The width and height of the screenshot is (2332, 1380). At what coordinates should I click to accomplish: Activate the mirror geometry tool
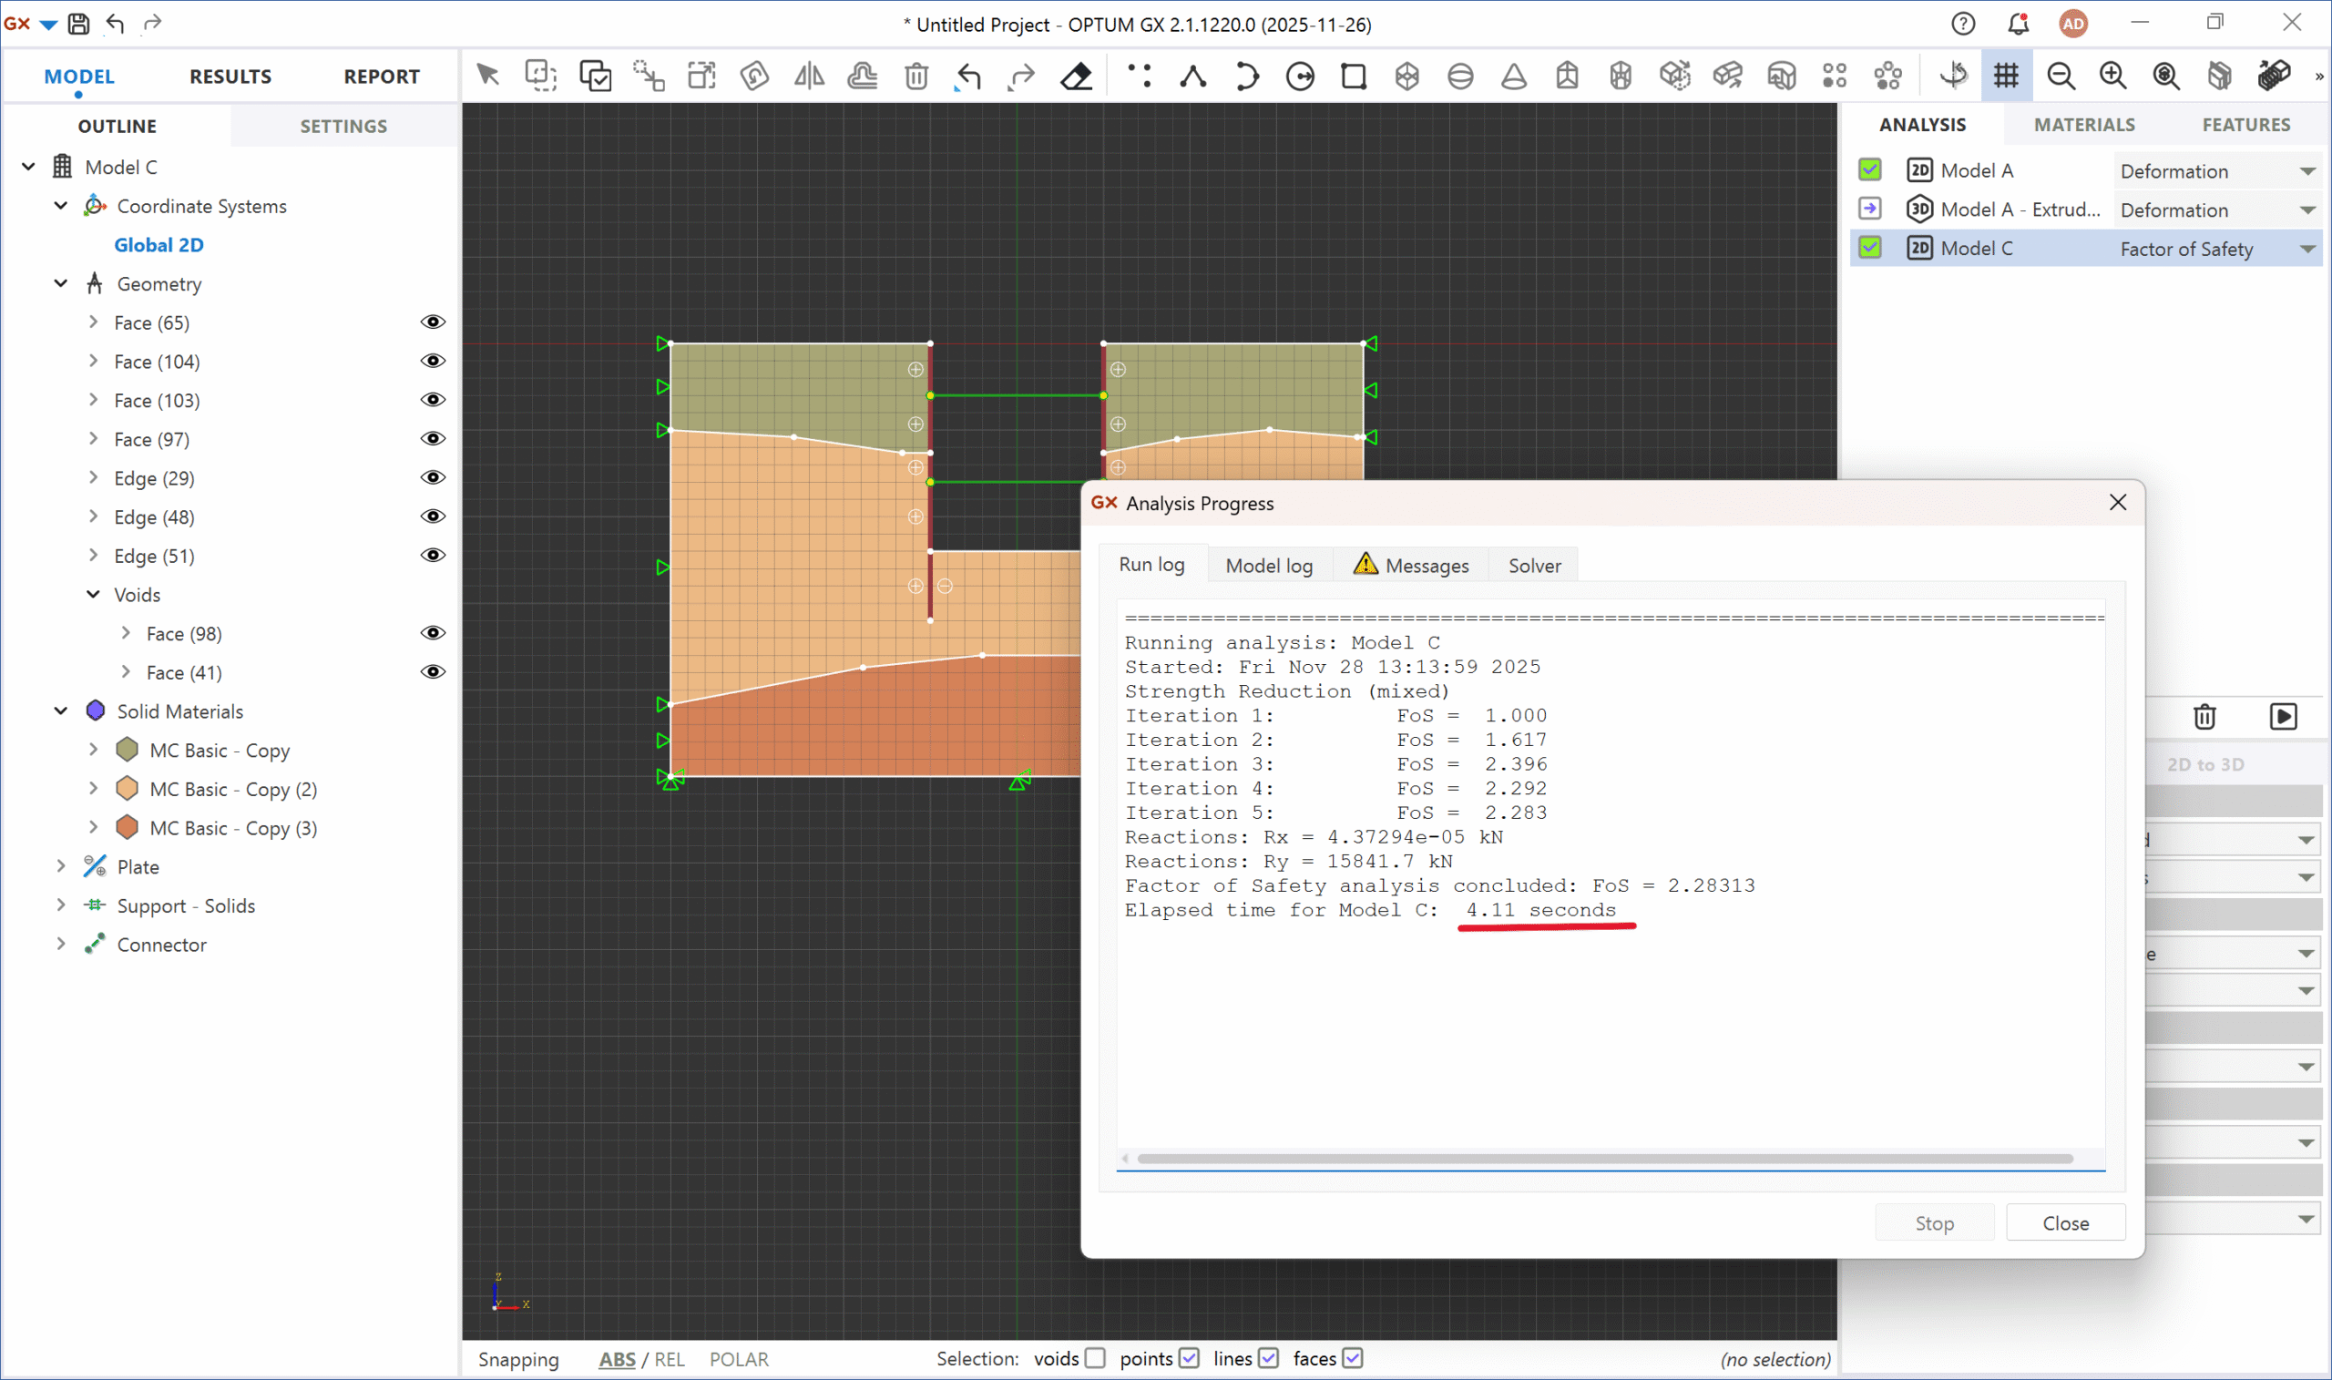point(808,76)
